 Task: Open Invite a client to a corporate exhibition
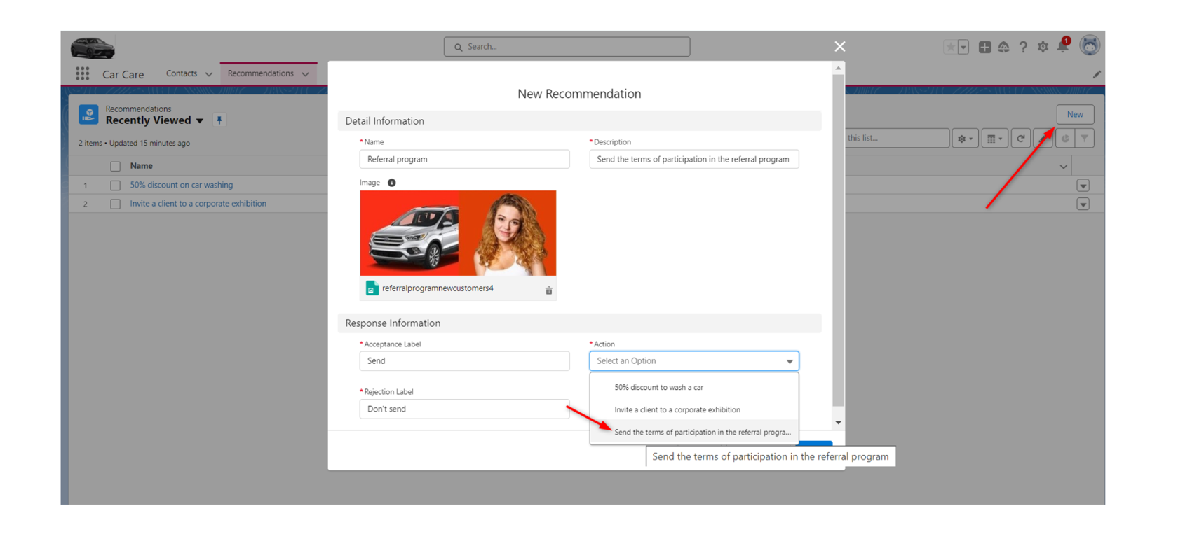[x=198, y=204]
